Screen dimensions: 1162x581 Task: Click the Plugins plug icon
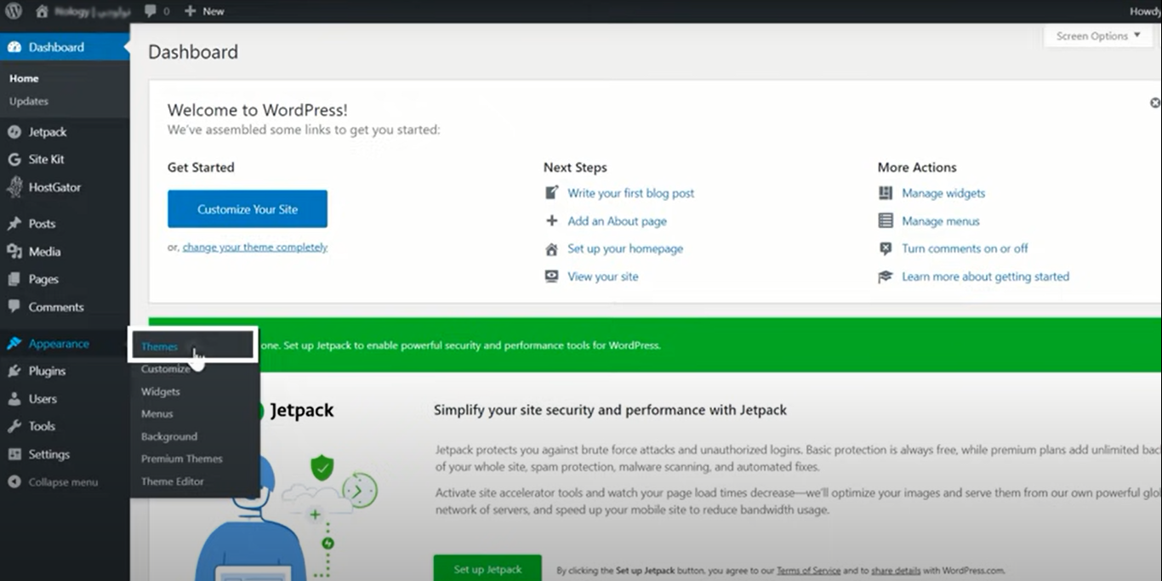tap(14, 371)
